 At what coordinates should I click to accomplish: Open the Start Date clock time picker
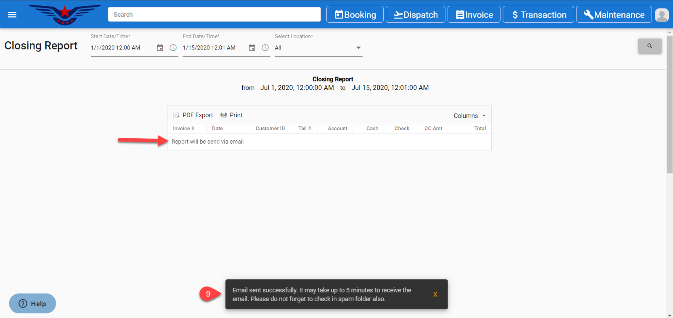click(173, 48)
